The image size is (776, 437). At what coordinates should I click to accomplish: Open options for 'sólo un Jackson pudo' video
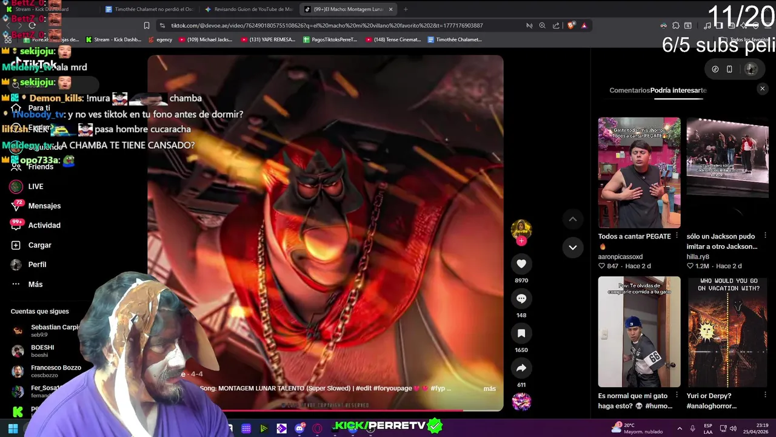coord(765,236)
